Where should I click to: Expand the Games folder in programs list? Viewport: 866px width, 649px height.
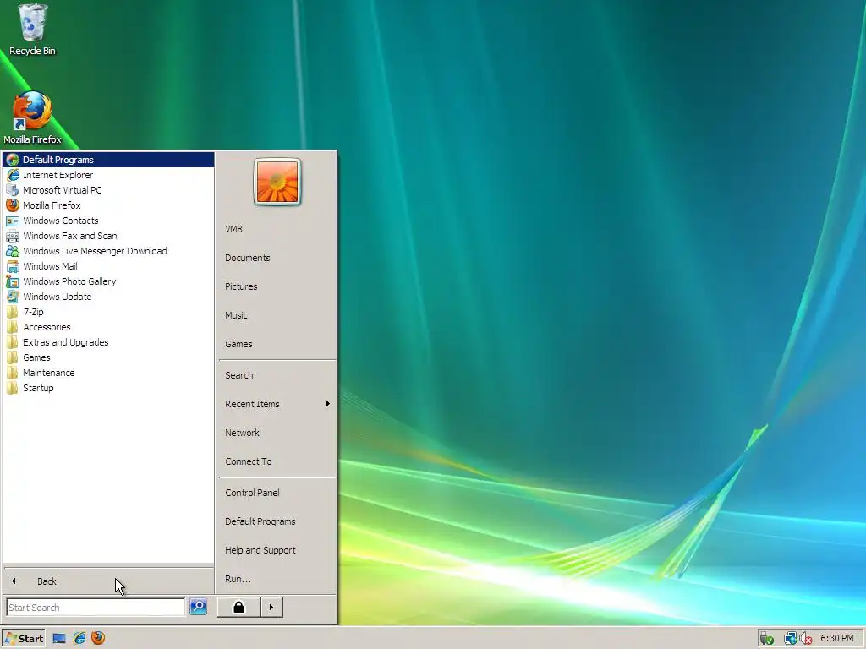(x=108, y=357)
